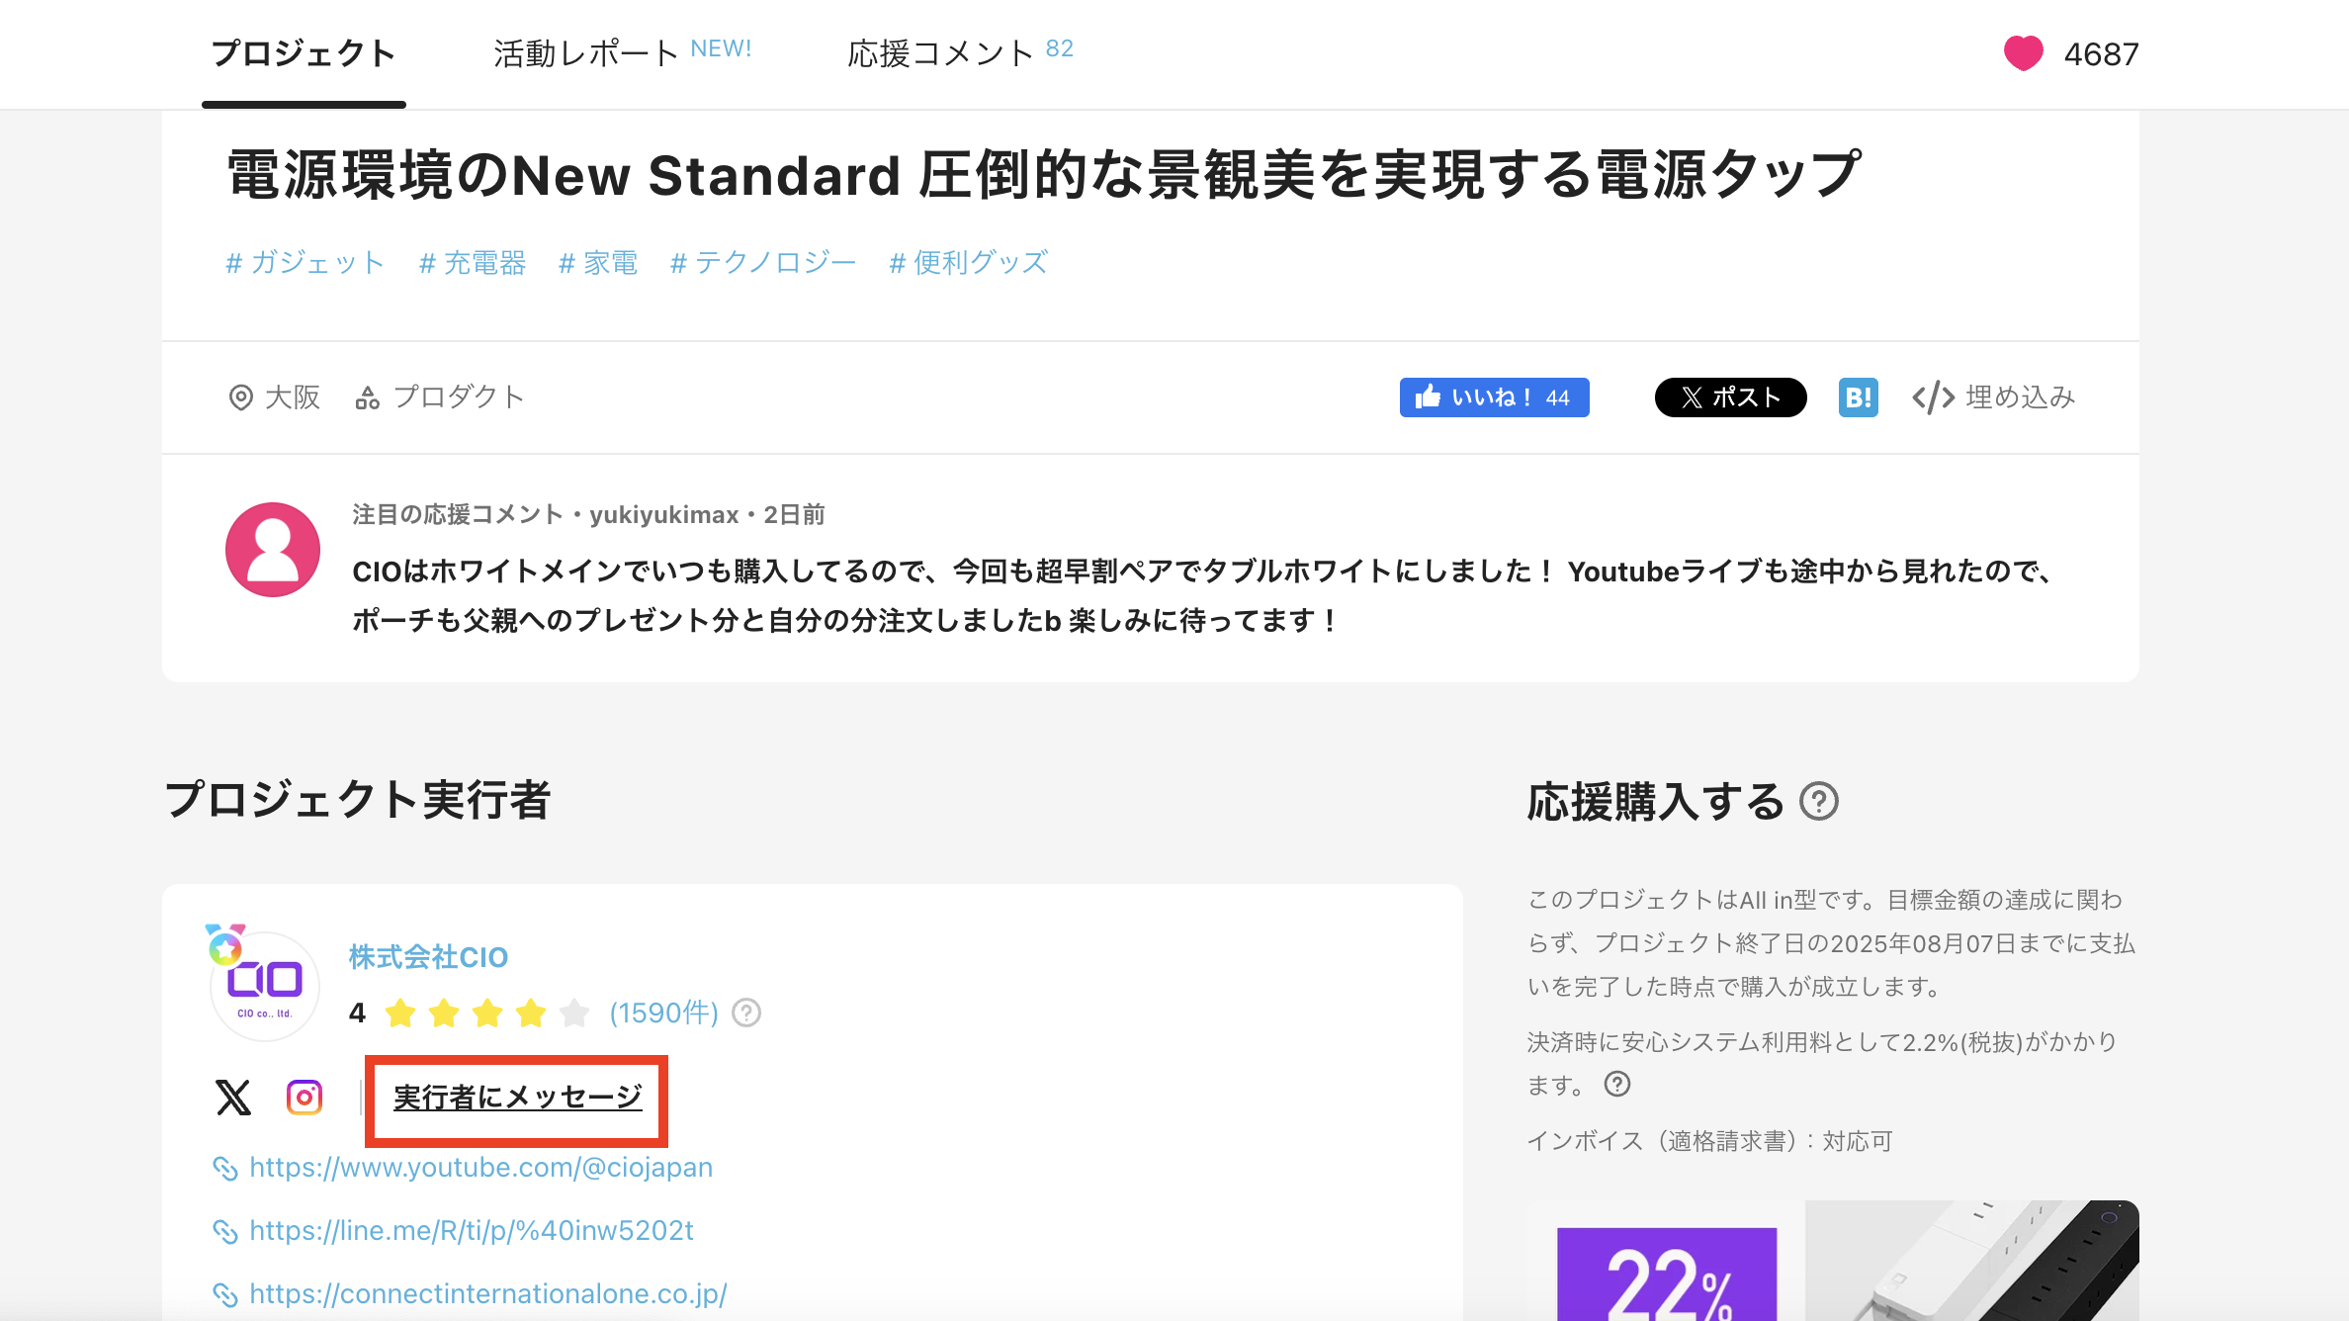The width and height of the screenshot is (2349, 1321).
Task: Click the help icon after システム利用料 text
Action: pos(1617,1085)
